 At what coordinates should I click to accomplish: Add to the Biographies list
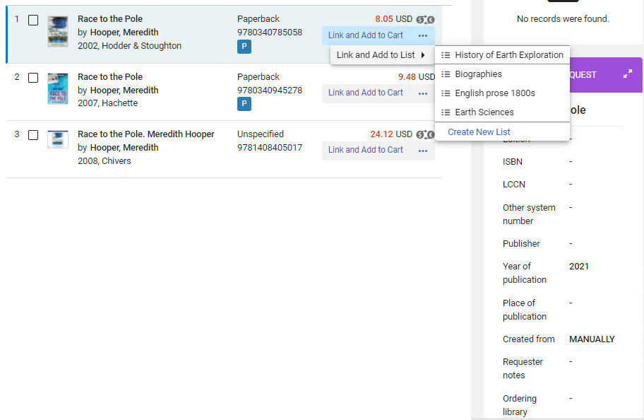(x=478, y=74)
